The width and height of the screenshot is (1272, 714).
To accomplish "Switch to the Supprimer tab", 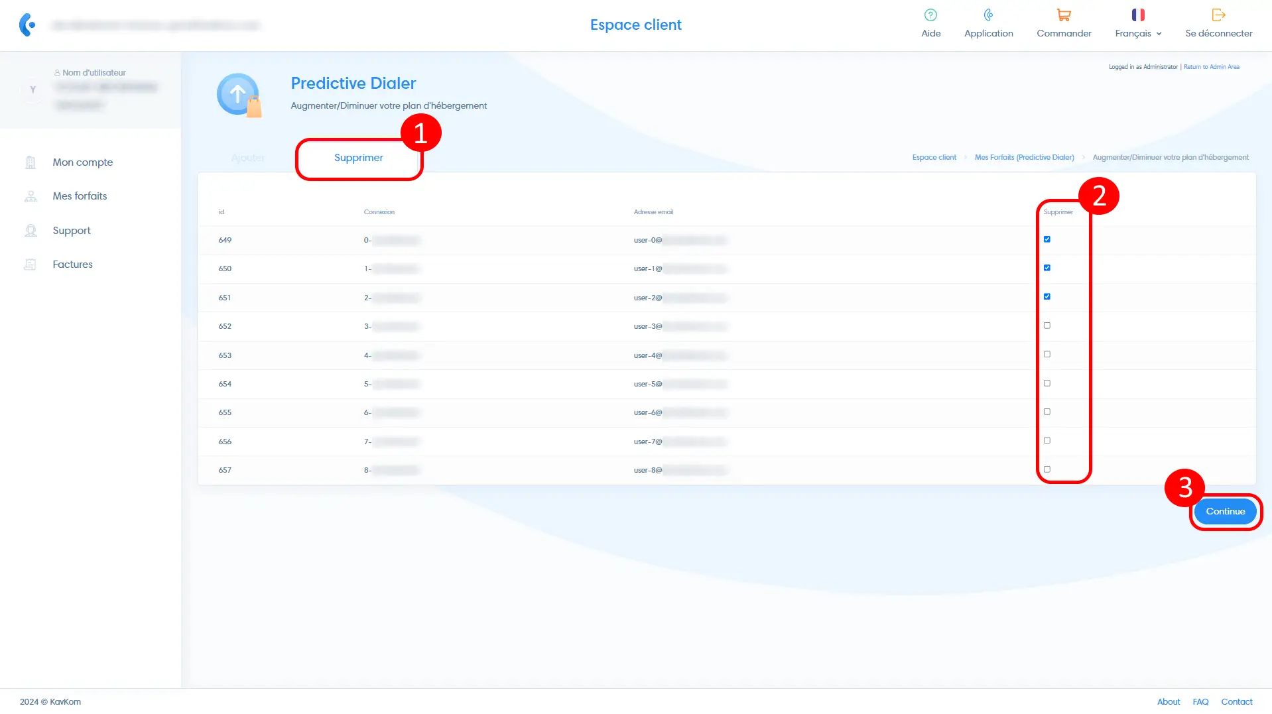I will 358,158.
